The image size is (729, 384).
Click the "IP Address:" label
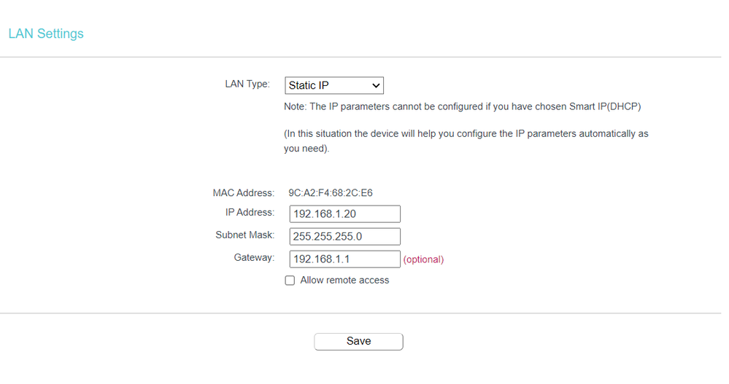tap(250, 213)
